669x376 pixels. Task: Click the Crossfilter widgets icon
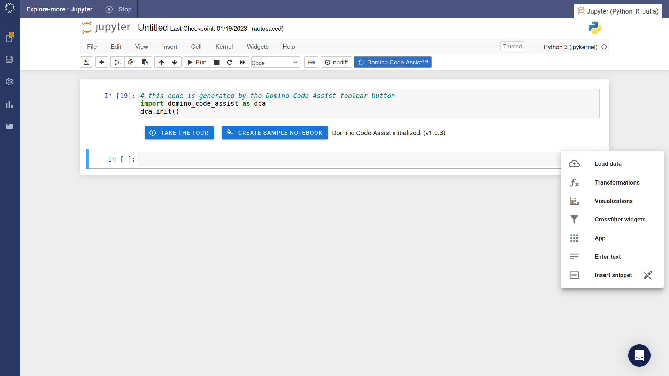[x=574, y=219]
